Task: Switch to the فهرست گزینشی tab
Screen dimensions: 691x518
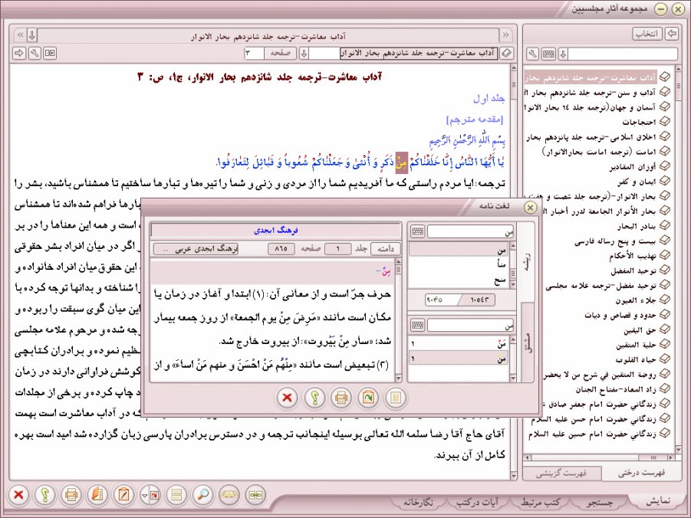Action: [x=561, y=474]
